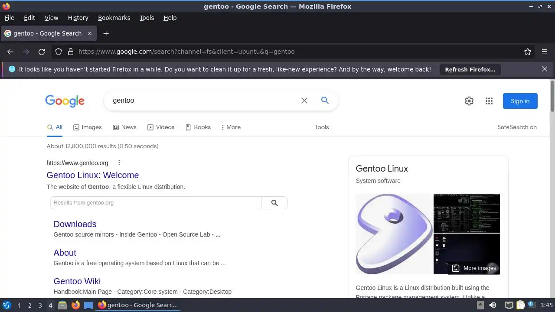Viewport: 555px width, 312px height.
Task: Open the File menu
Action: tap(9, 18)
